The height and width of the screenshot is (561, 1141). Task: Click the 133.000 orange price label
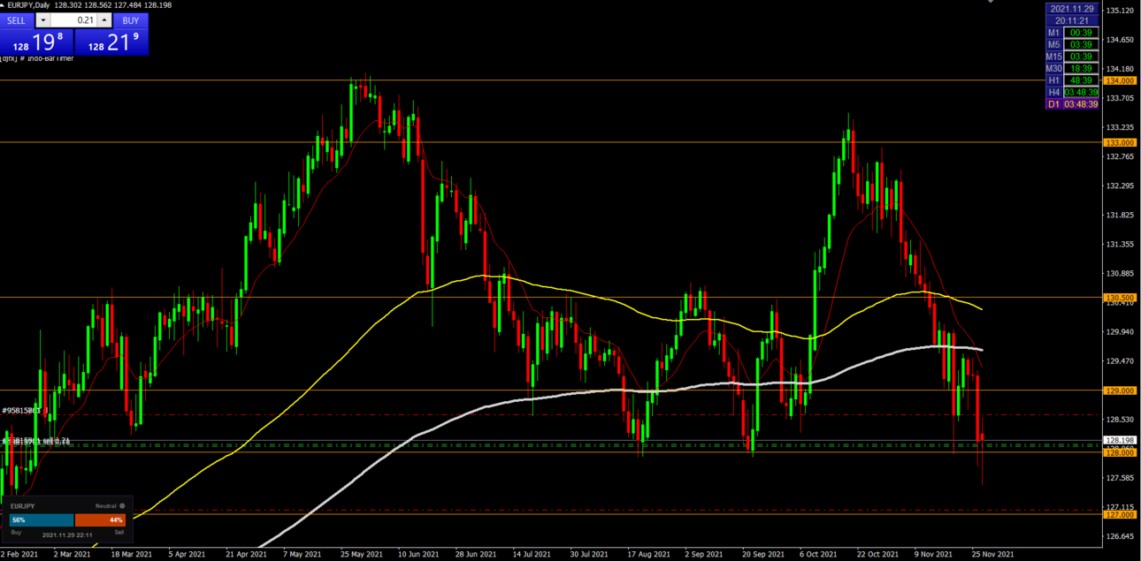coord(1120,142)
